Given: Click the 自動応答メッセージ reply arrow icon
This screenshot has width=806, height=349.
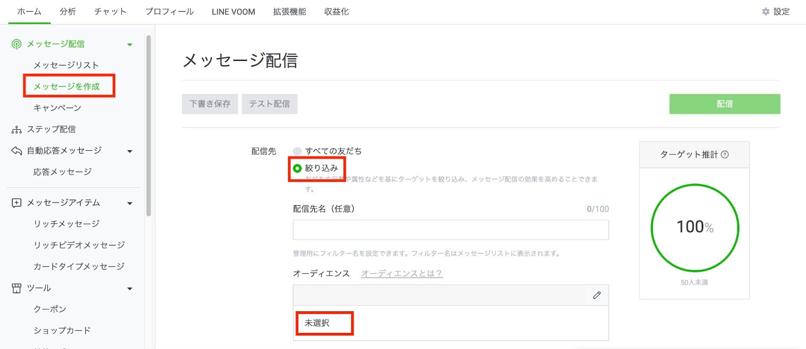Looking at the screenshot, I should [17, 151].
